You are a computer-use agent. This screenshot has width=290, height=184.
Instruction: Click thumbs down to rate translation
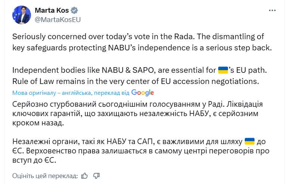coord(96,175)
